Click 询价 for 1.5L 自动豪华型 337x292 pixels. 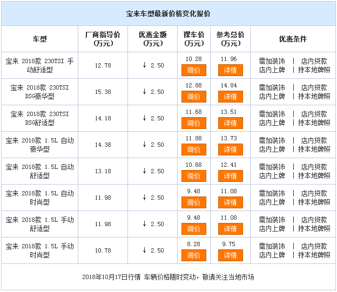(194, 150)
